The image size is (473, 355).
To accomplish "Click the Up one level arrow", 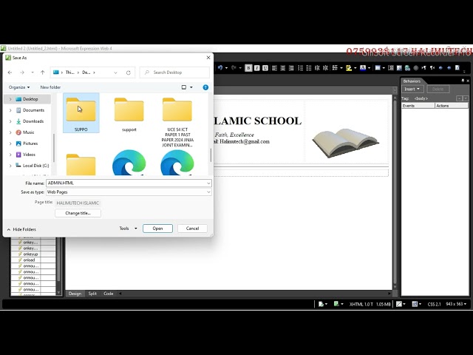I will tap(43, 72).
